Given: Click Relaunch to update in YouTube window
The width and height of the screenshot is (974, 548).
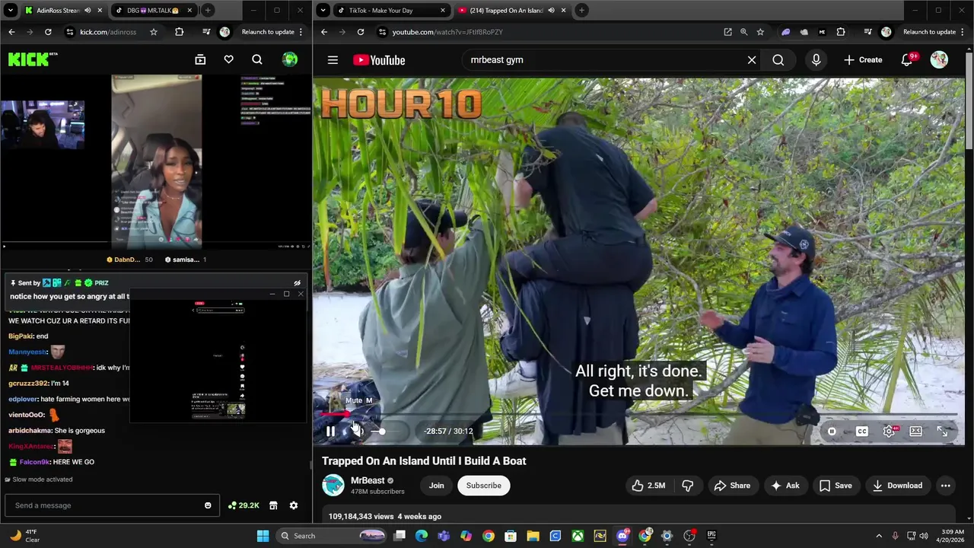Looking at the screenshot, I should pyautogui.click(x=929, y=32).
